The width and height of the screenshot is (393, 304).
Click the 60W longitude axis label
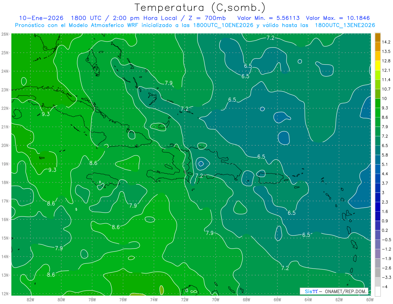click(370, 299)
